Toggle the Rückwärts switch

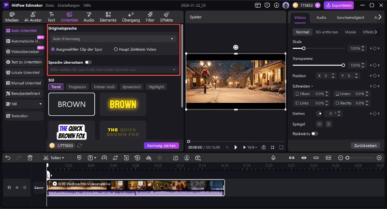315,134
